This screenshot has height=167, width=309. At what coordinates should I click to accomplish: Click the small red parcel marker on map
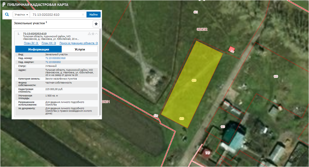[232, 50]
